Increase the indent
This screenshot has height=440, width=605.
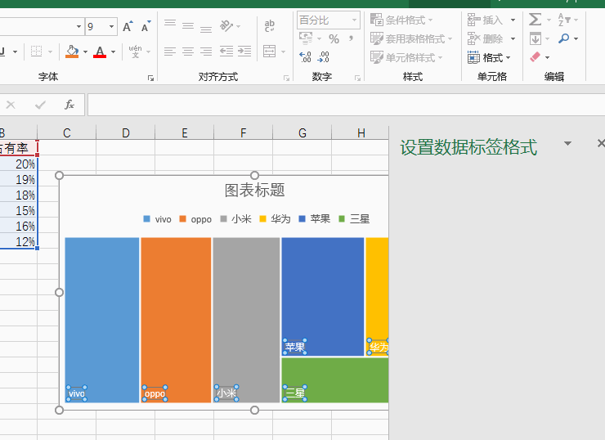pyautogui.click(x=244, y=52)
